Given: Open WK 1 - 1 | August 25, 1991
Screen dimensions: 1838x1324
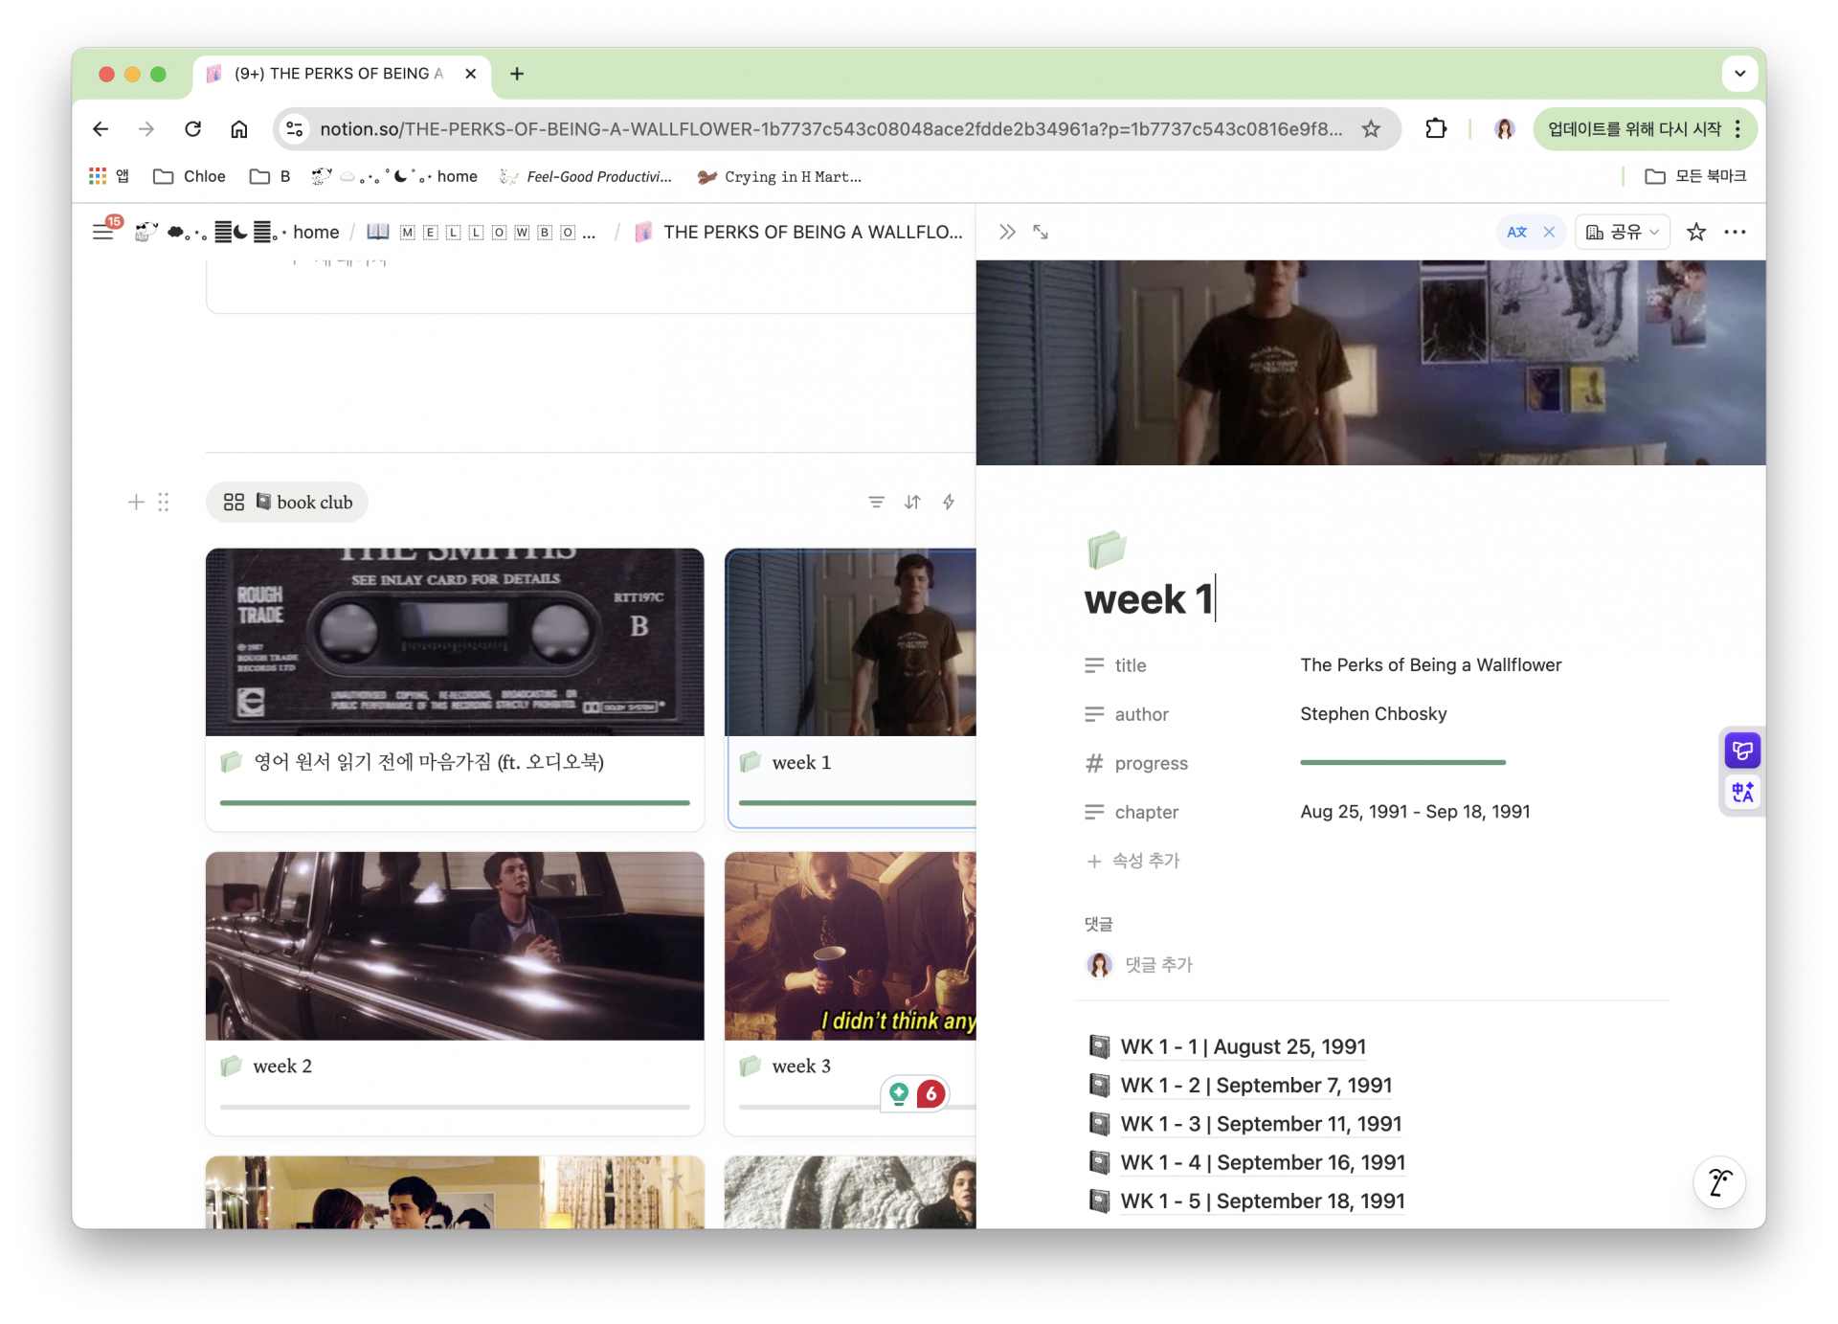Looking at the screenshot, I should click(x=1243, y=1047).
